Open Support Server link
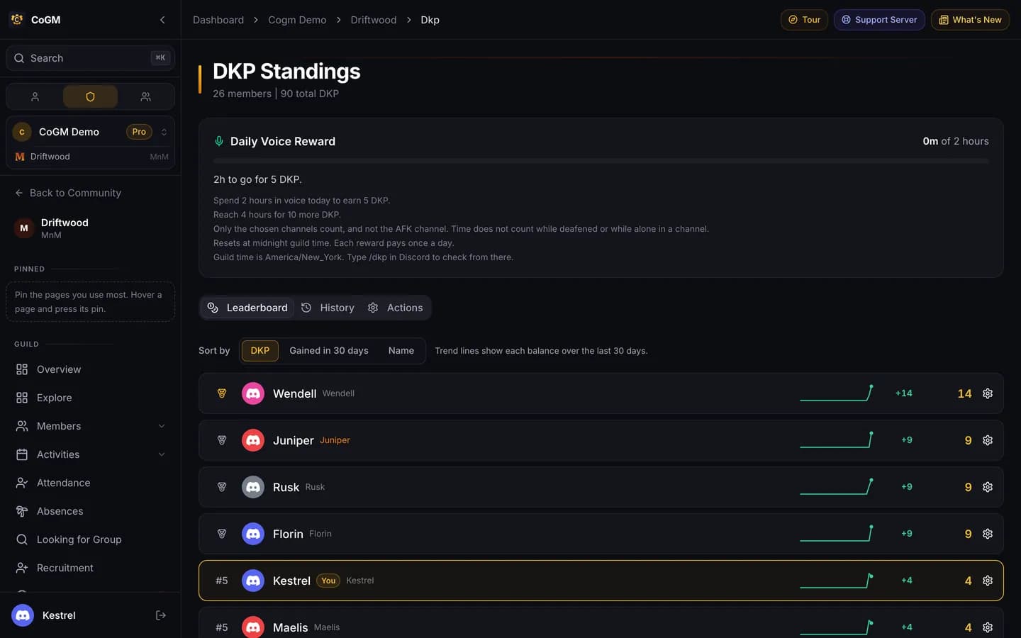Image resolution: width=1021 pixels, height=638 pixels. point(879,20)
